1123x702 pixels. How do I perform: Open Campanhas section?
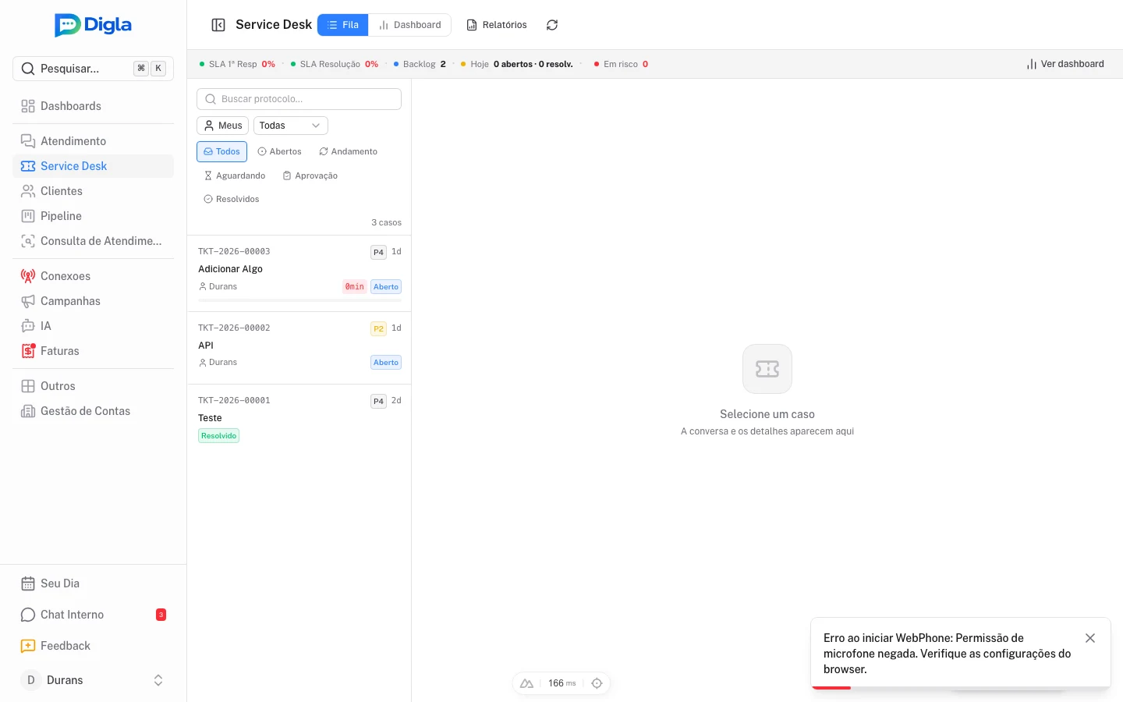94,301
